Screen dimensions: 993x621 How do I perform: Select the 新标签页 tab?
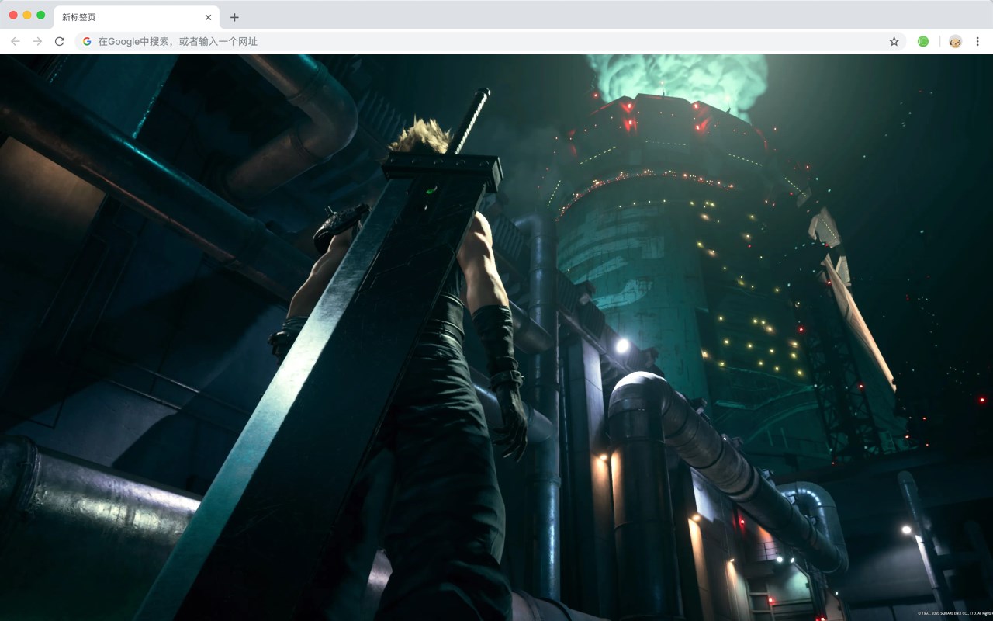click(137, 17)
